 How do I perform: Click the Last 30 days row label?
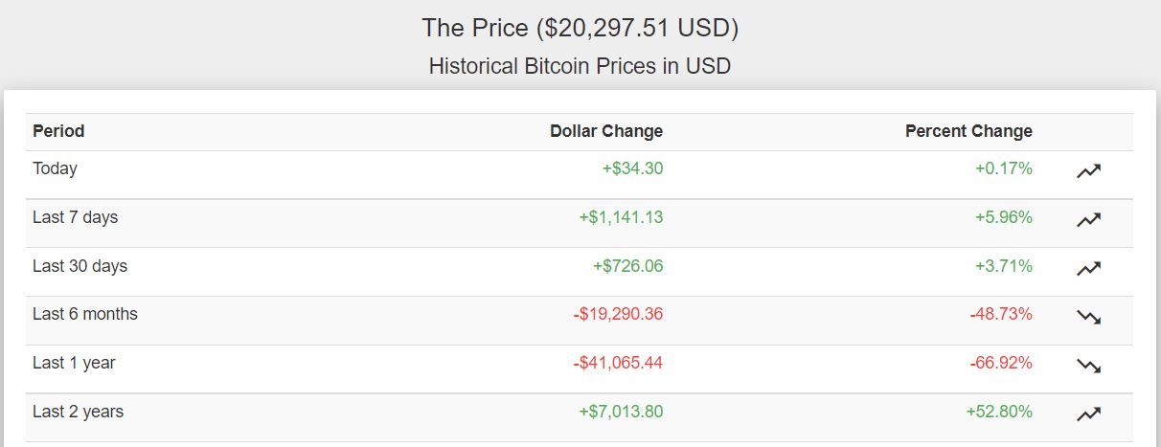click(x=80, y=266)
